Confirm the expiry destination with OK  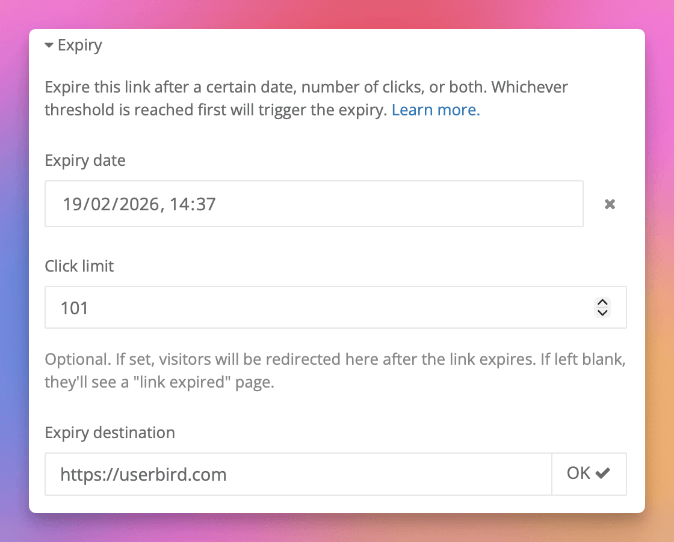589,473
